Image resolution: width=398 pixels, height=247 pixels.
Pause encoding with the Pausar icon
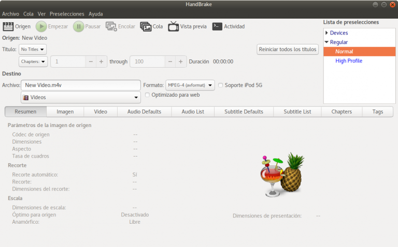click(78, 26)
